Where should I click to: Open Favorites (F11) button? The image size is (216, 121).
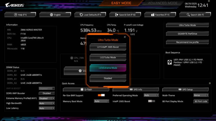[160, 15]
